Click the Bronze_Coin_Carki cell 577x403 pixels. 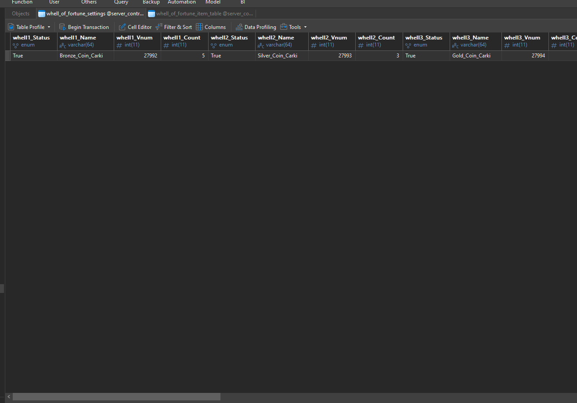[86, 56]
